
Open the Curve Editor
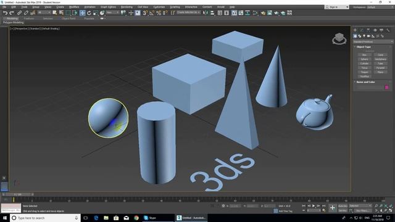point(241,13)
